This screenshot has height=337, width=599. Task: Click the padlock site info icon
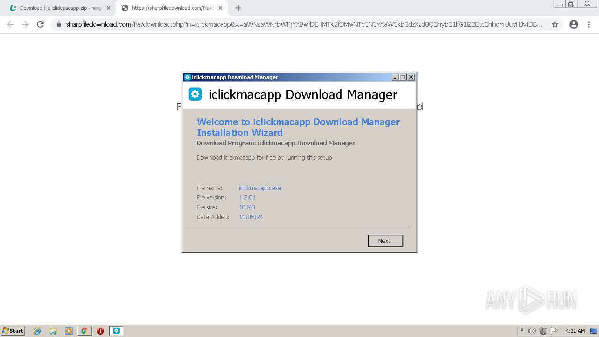click(x=59, y=24)
